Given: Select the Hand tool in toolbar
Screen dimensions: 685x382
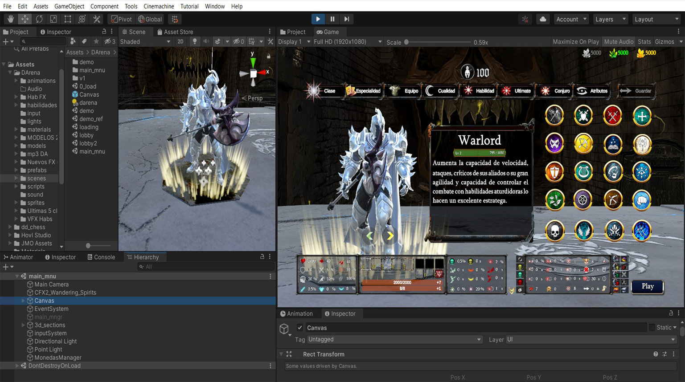Looking at the screenshot, I should (x=11, y=19).
